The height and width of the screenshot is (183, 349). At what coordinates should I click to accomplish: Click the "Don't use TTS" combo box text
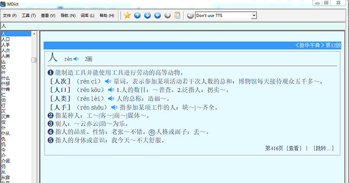(x=223, y=16)
